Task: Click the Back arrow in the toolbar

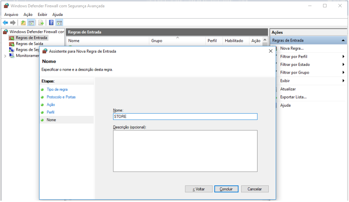Action: [5, 23]
